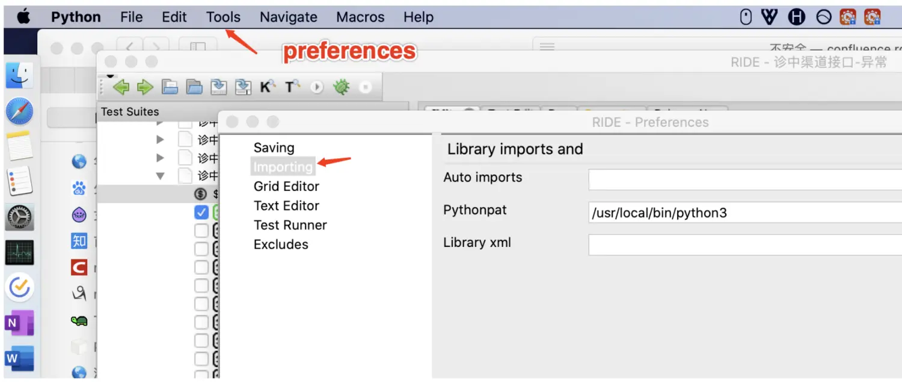Open Directory via second folder icon
Image resolution: width=902 pixels, height=382 pixels.
coord(194,88)
